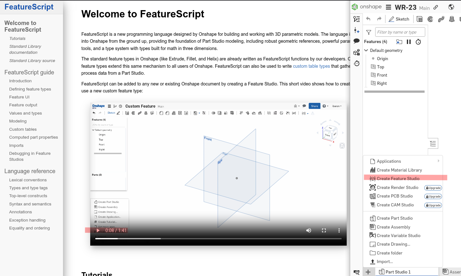Click Upgrade badge next to Render Studio
This screenshot has height=276, width=461.
pos(433,188)
